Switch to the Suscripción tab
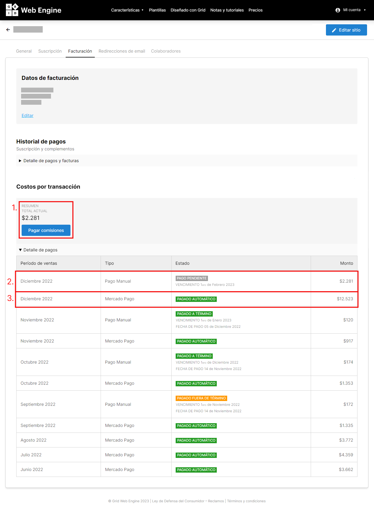Image resolution: width=374 pixels, height=510 pixels. (x=50, y=51)
